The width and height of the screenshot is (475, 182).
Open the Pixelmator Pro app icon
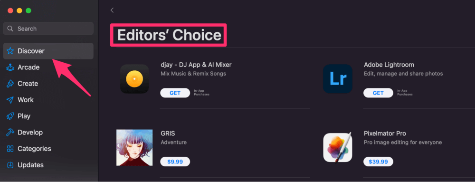338,147
